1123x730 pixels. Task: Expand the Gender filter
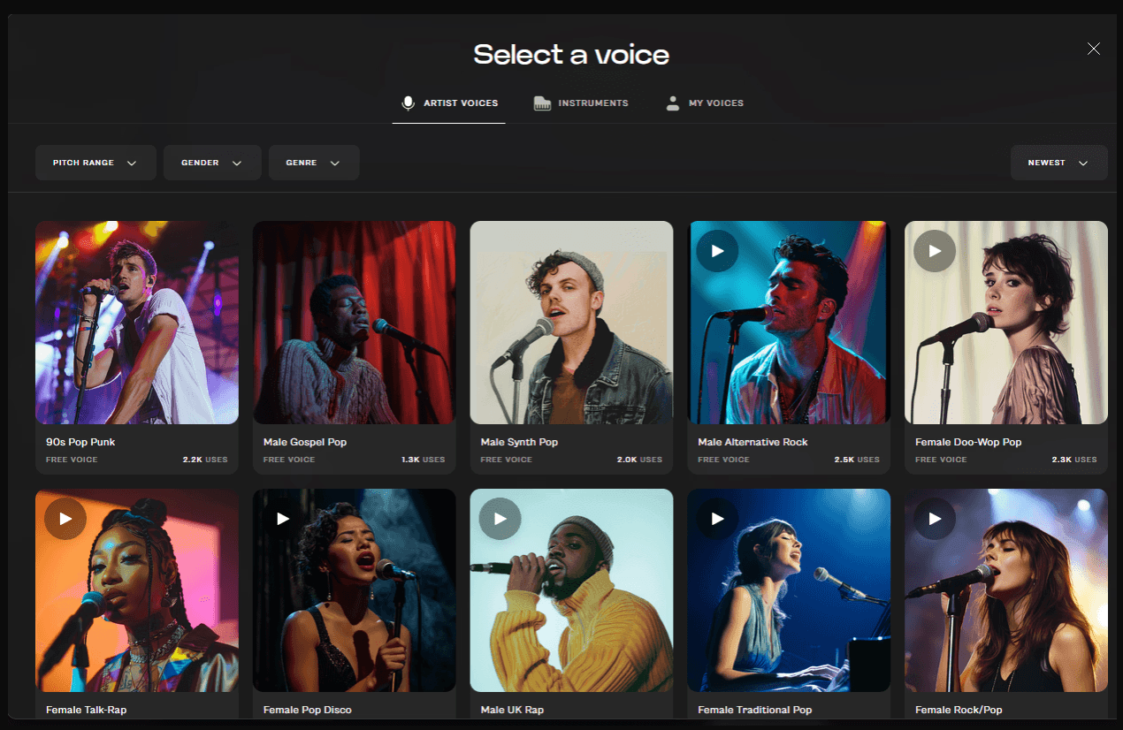click(x=212, y=163)
